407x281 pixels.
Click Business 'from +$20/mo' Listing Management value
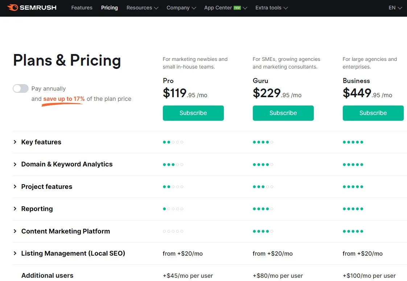tap(363, 253)
